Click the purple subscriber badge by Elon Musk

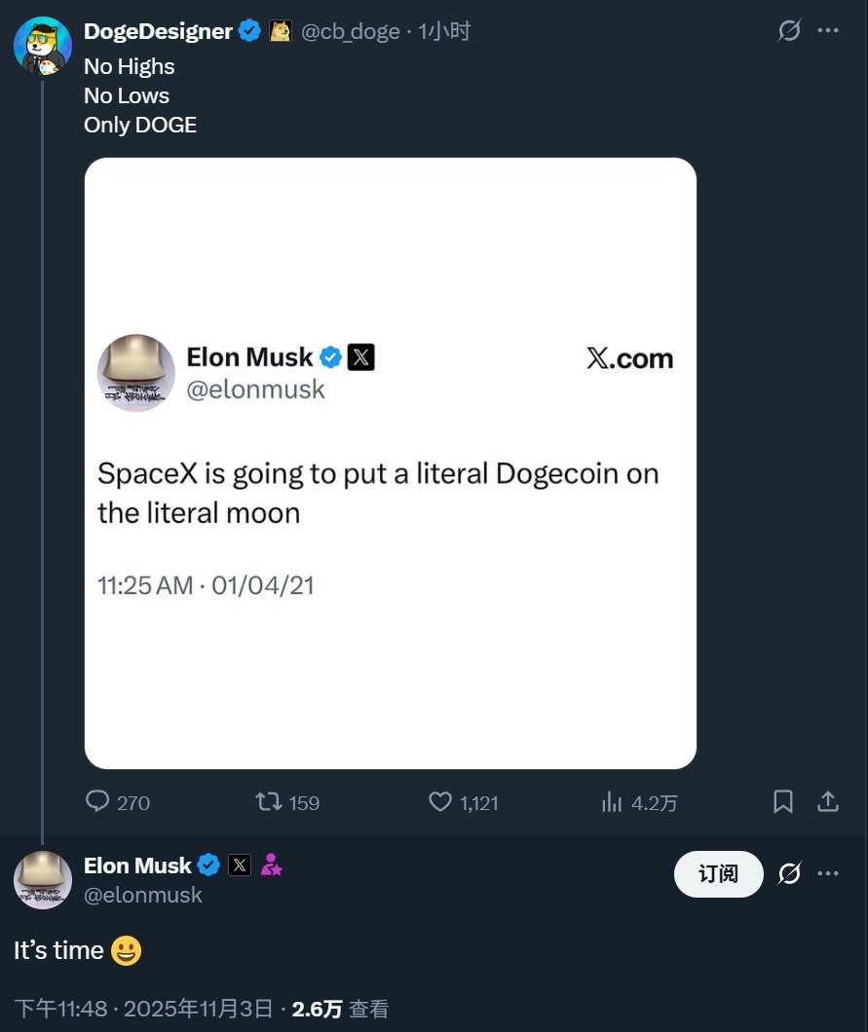point(271,865)
